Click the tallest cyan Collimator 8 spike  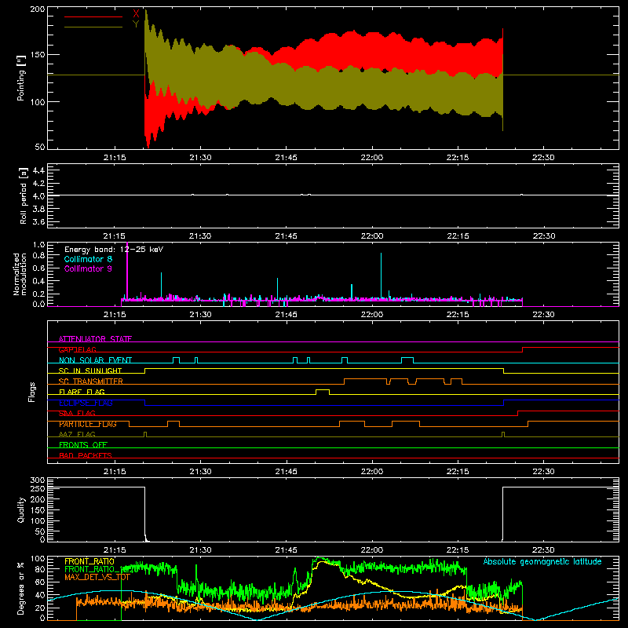pos(381,276)
